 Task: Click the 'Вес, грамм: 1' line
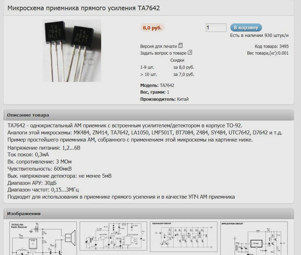tap(154, 92)
